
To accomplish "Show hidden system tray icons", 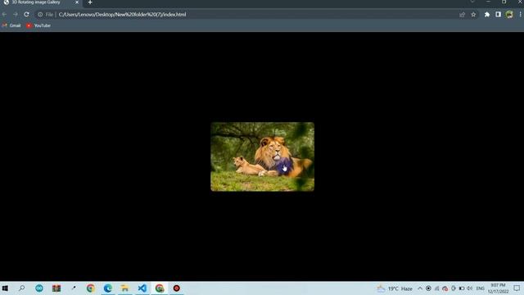I will [420, 288].
